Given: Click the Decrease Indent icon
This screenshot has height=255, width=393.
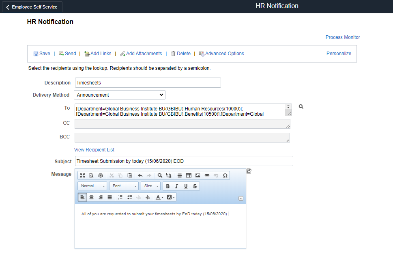Looking at the screenshot, I should click(x=139, y=197).
